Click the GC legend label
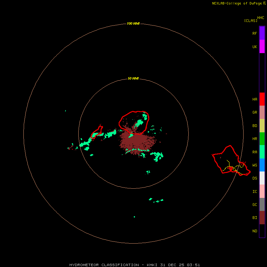The height and width of the screenshot is (267, 267). pyautogui.click(x=255, y=205)
